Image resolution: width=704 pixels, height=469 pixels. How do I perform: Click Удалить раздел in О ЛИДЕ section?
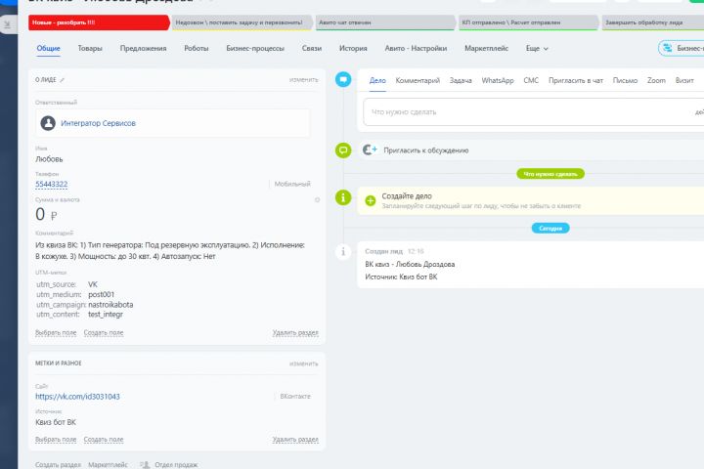pyautogui.click(x=295, y=332)
